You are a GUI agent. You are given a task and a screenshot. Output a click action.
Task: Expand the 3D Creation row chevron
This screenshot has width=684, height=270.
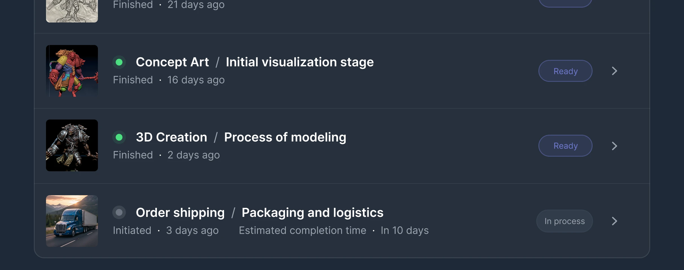click(614, 146)
